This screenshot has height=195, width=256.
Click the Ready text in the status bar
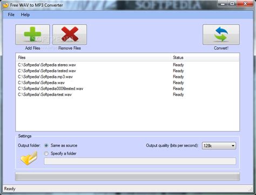tap(10, 189)
